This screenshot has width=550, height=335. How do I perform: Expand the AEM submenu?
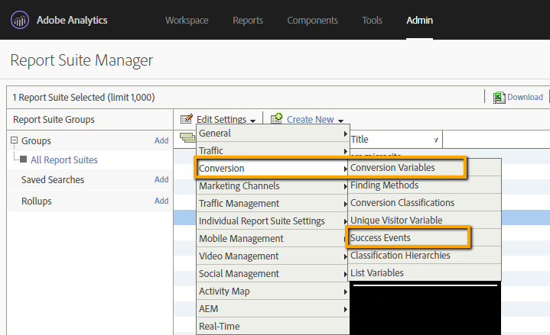pos(273,309)
